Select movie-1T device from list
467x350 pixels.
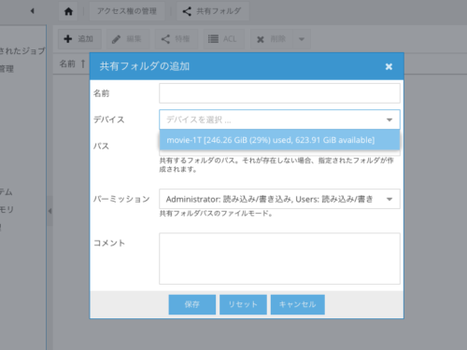coord(279,140)
